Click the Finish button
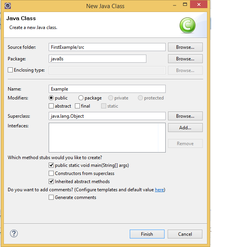The height and width of the screenshot is (247, 241). [x=147, y=234]
